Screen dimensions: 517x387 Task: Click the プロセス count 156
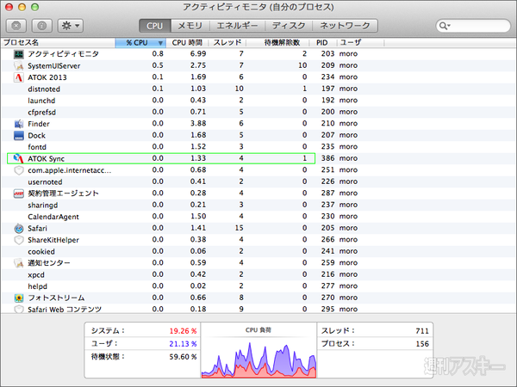coord(422,344)
